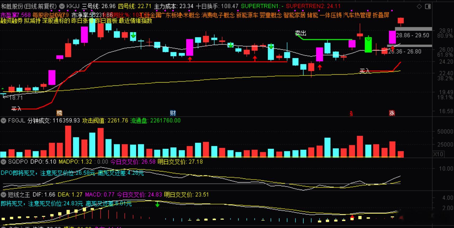Click the diamond icon at top right
The height and width of the screenshot is (228, 454).
(419, 6)
